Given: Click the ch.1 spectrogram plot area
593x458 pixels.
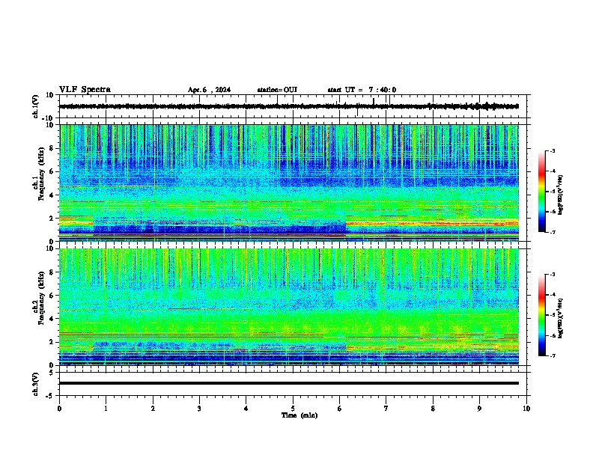Looking at the screenshot, I should click(289, 183).
